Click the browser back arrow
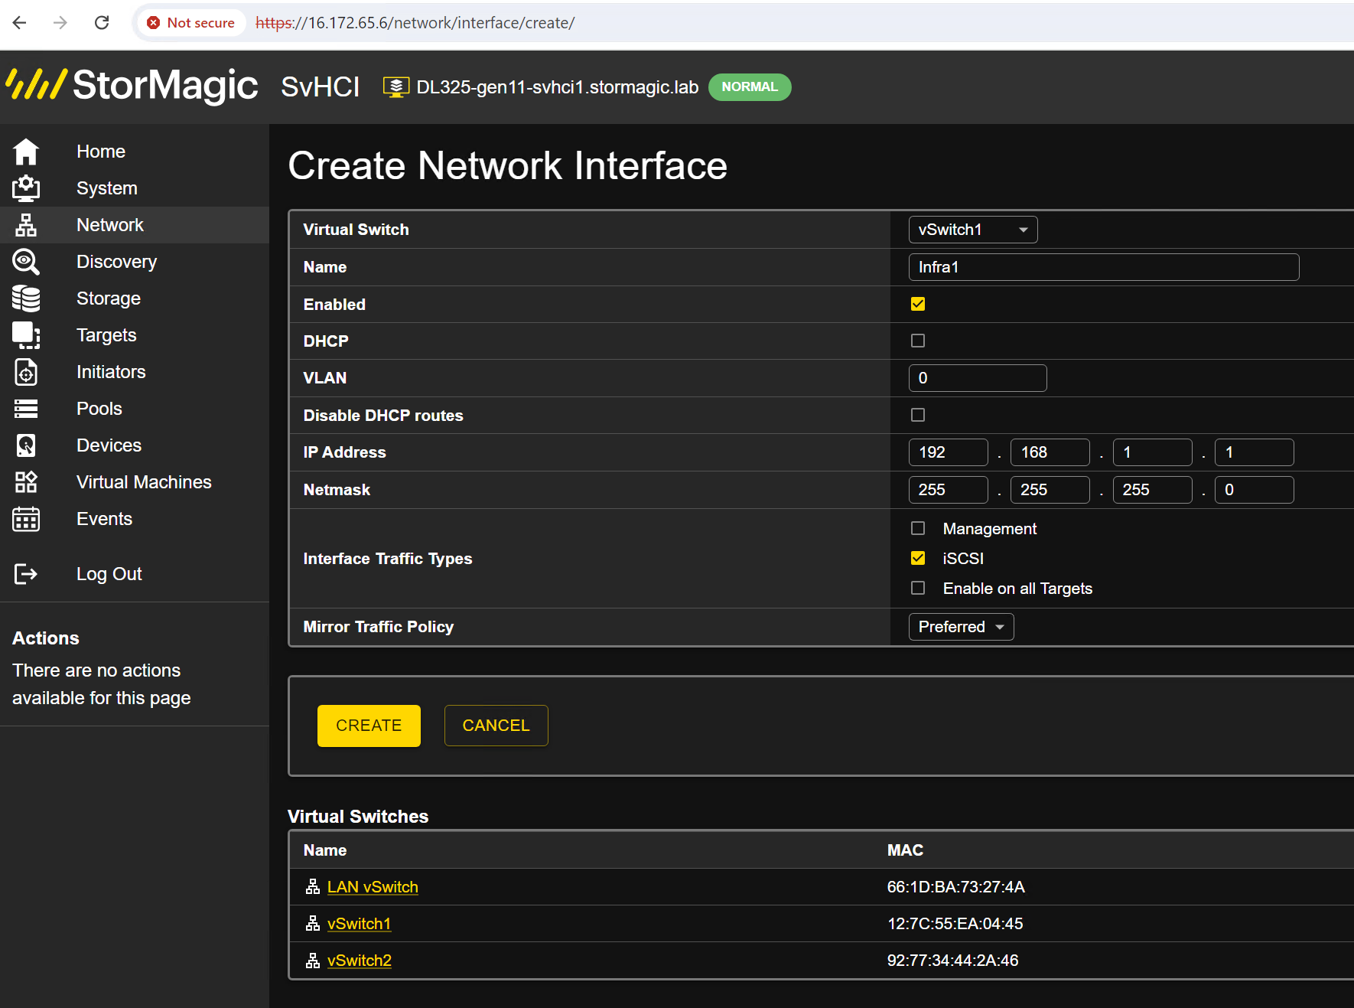 coord(20,23)
